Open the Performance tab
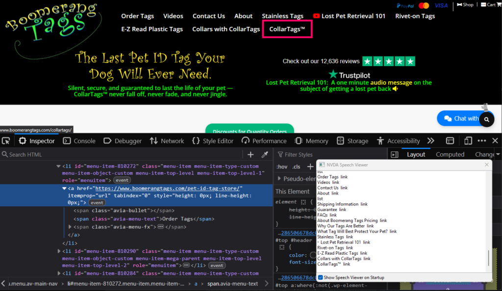 click(264, 141)
